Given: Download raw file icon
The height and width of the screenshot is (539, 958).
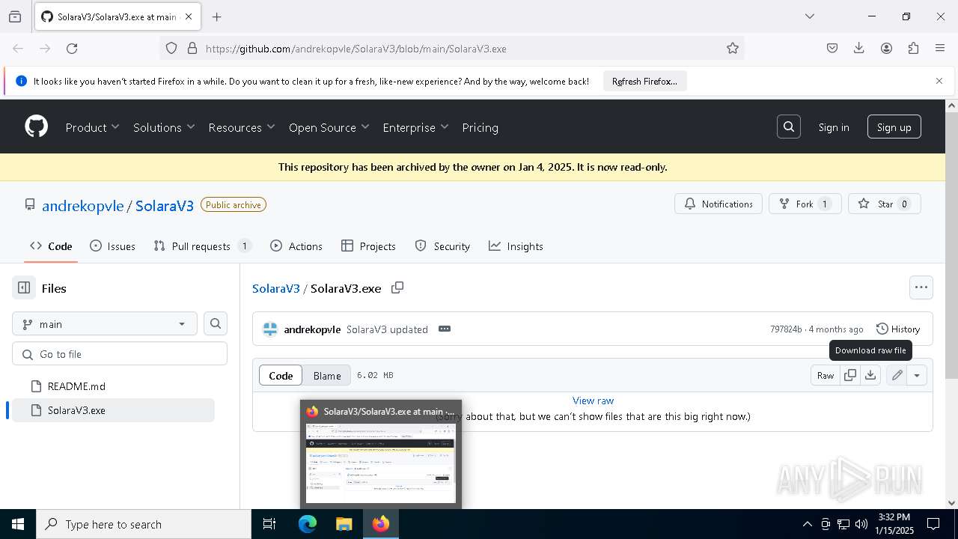Looking at the screenshot, I should click(x=870, y=375).
